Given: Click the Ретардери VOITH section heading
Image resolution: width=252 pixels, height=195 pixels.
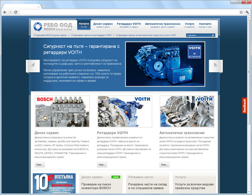Looking at the screenshot, I should point(112,133).
